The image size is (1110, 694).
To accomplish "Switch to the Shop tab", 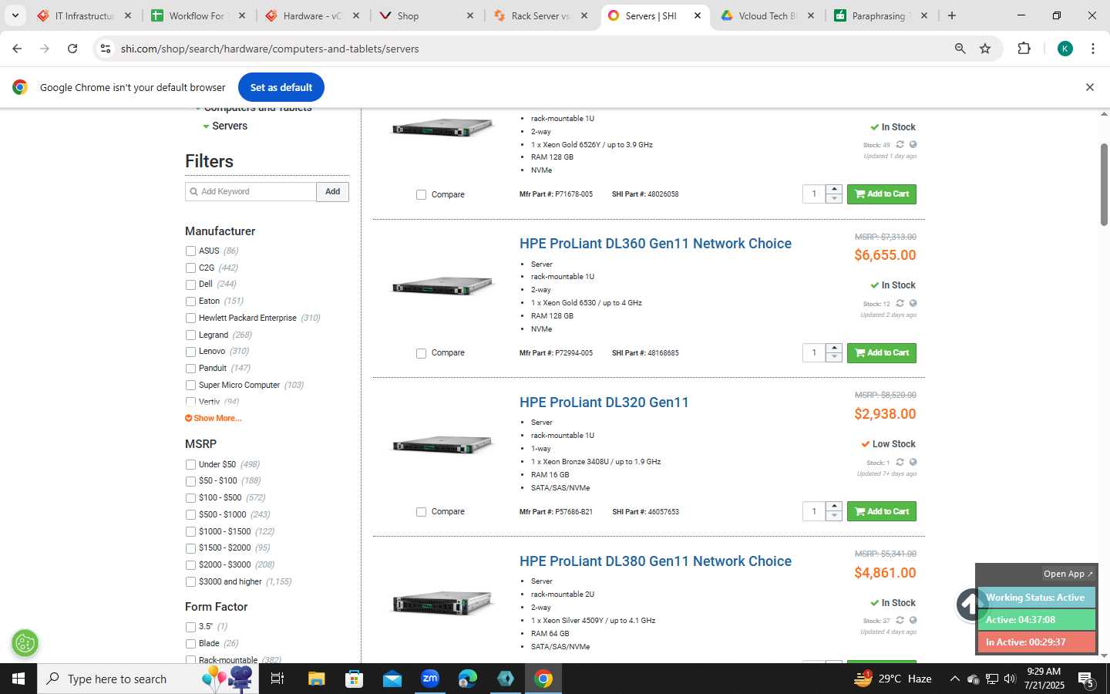I will 426,15.
